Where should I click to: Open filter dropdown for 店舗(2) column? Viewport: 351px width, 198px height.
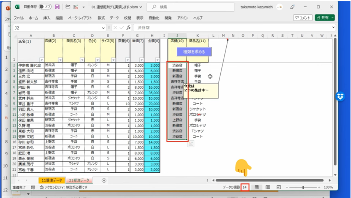[x=60, y=60]
